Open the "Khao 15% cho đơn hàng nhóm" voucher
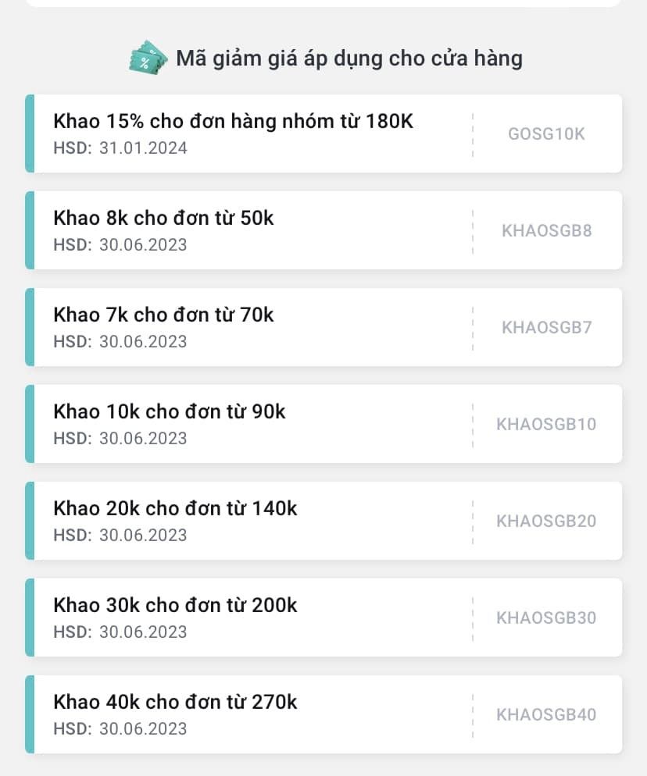Image resolution: width=647 pixels, height=776 pixels. 233,122
